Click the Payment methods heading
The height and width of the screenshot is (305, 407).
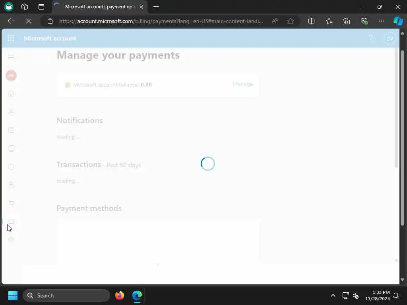(89, 208)
